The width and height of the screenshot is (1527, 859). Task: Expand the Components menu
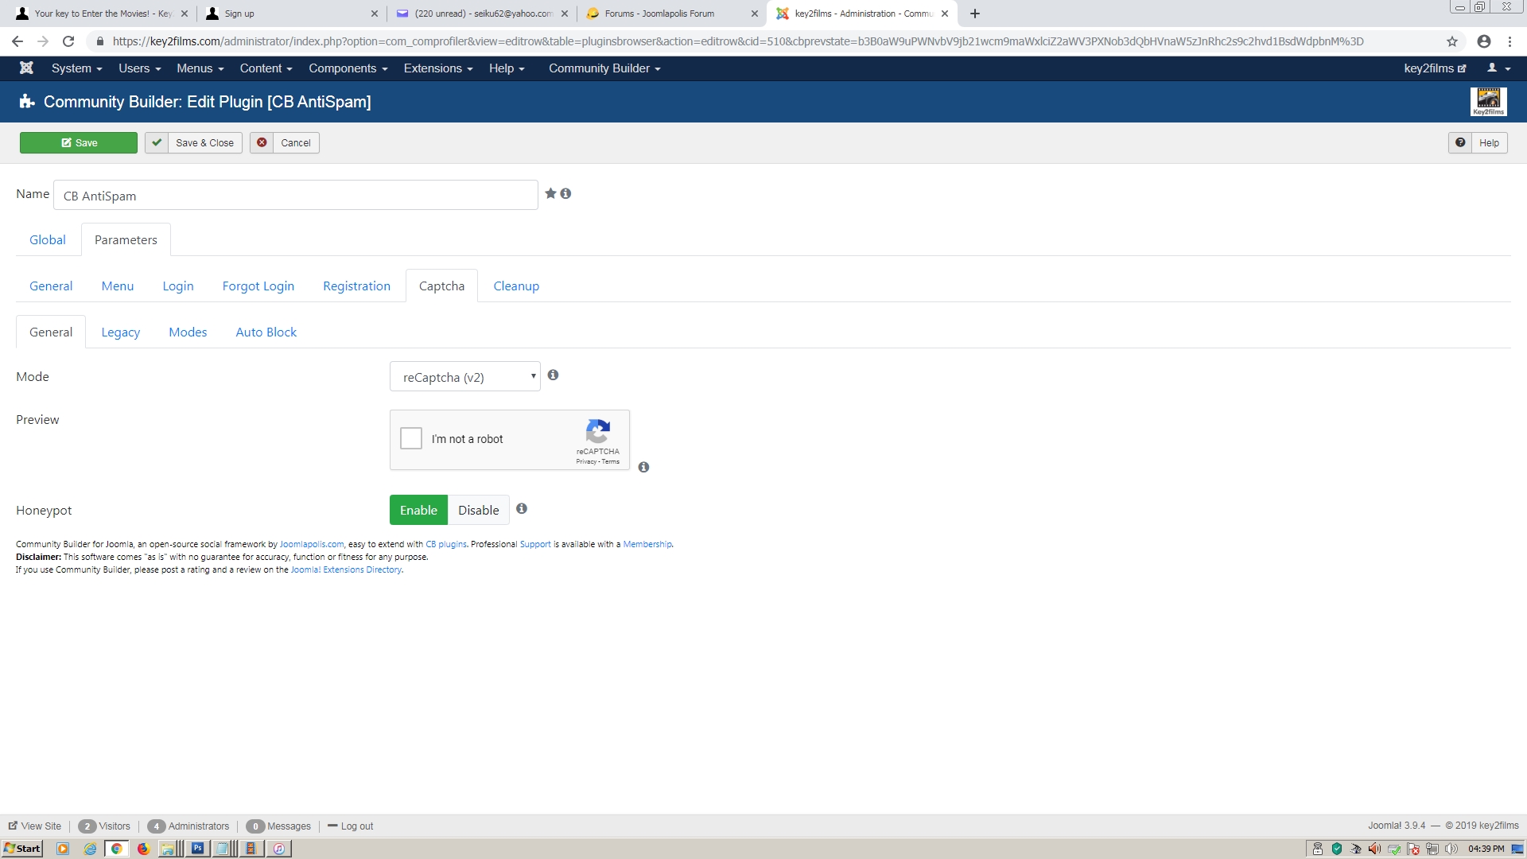click(348, 68)
